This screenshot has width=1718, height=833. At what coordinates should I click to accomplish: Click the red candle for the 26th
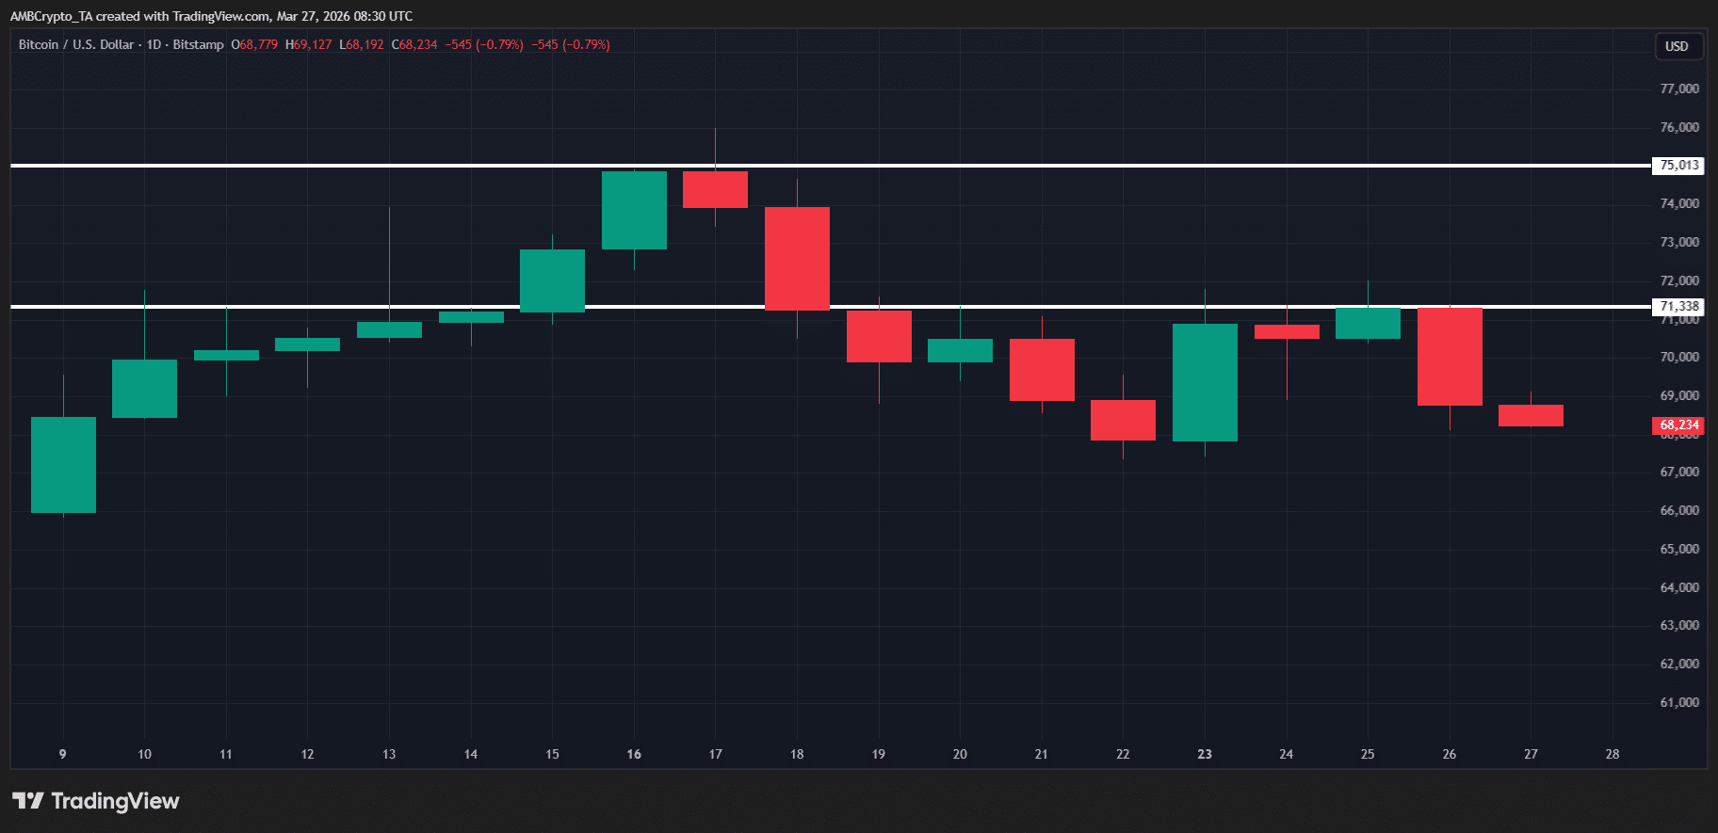(x=1450, y=356)
